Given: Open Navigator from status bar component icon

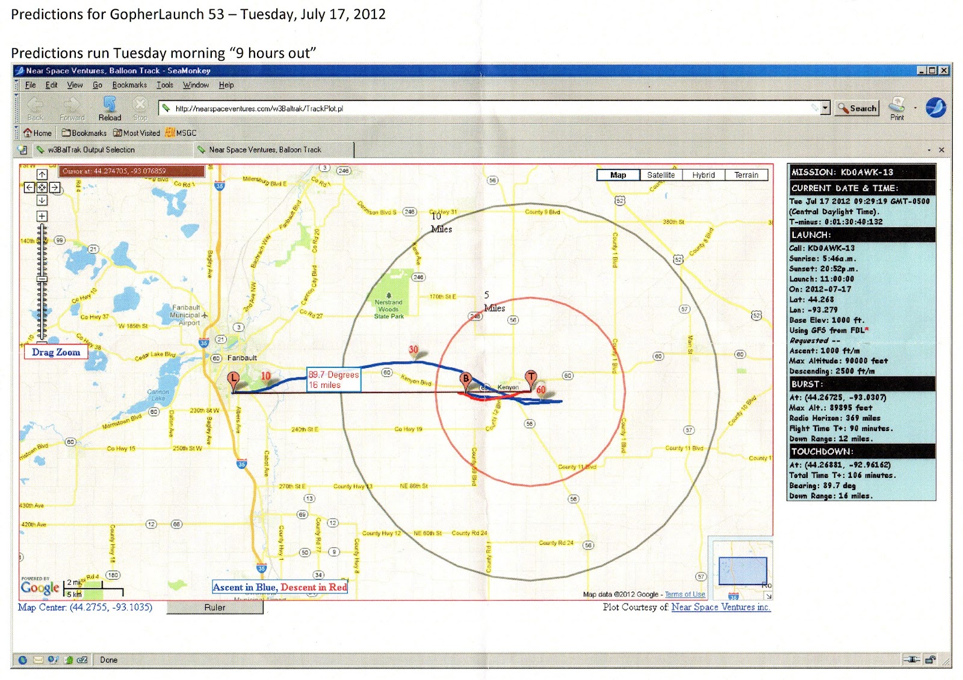Looking at the screenshot, I should pos(23,660).
